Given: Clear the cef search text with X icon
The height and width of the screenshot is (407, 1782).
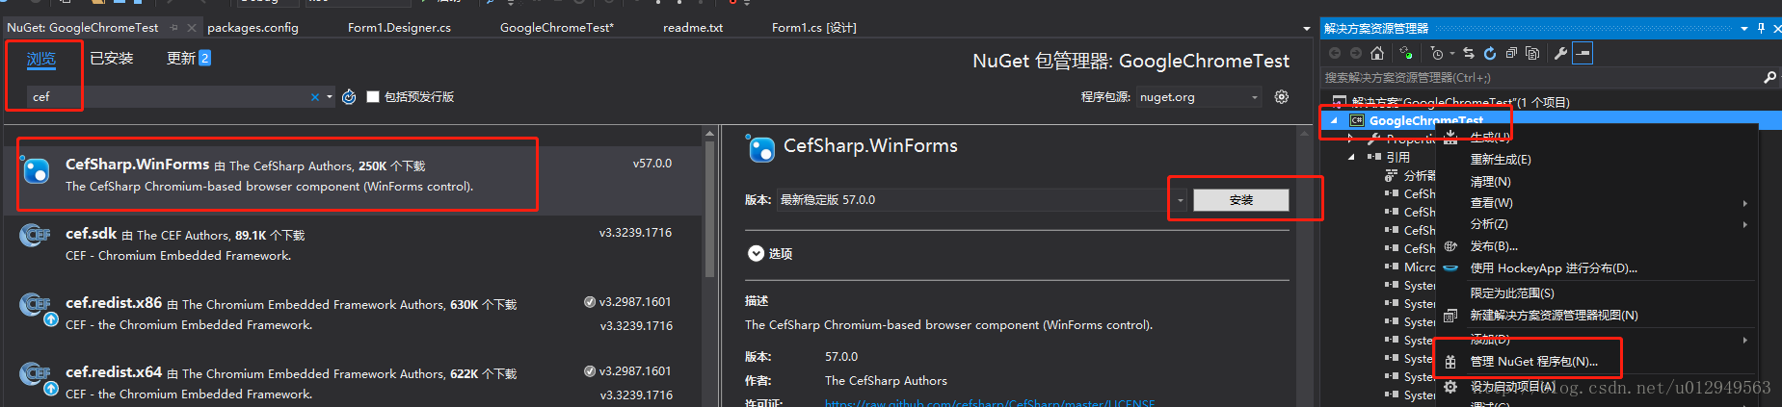Looking at the screenshot, I should [315, 96].
